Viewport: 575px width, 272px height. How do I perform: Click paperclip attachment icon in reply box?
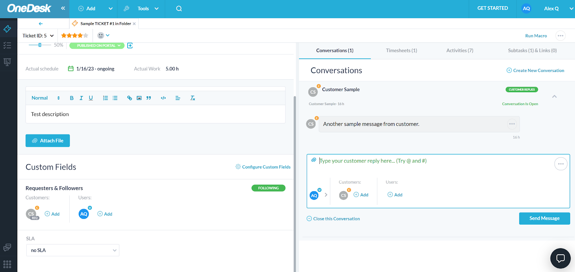(x=314, y=160)
